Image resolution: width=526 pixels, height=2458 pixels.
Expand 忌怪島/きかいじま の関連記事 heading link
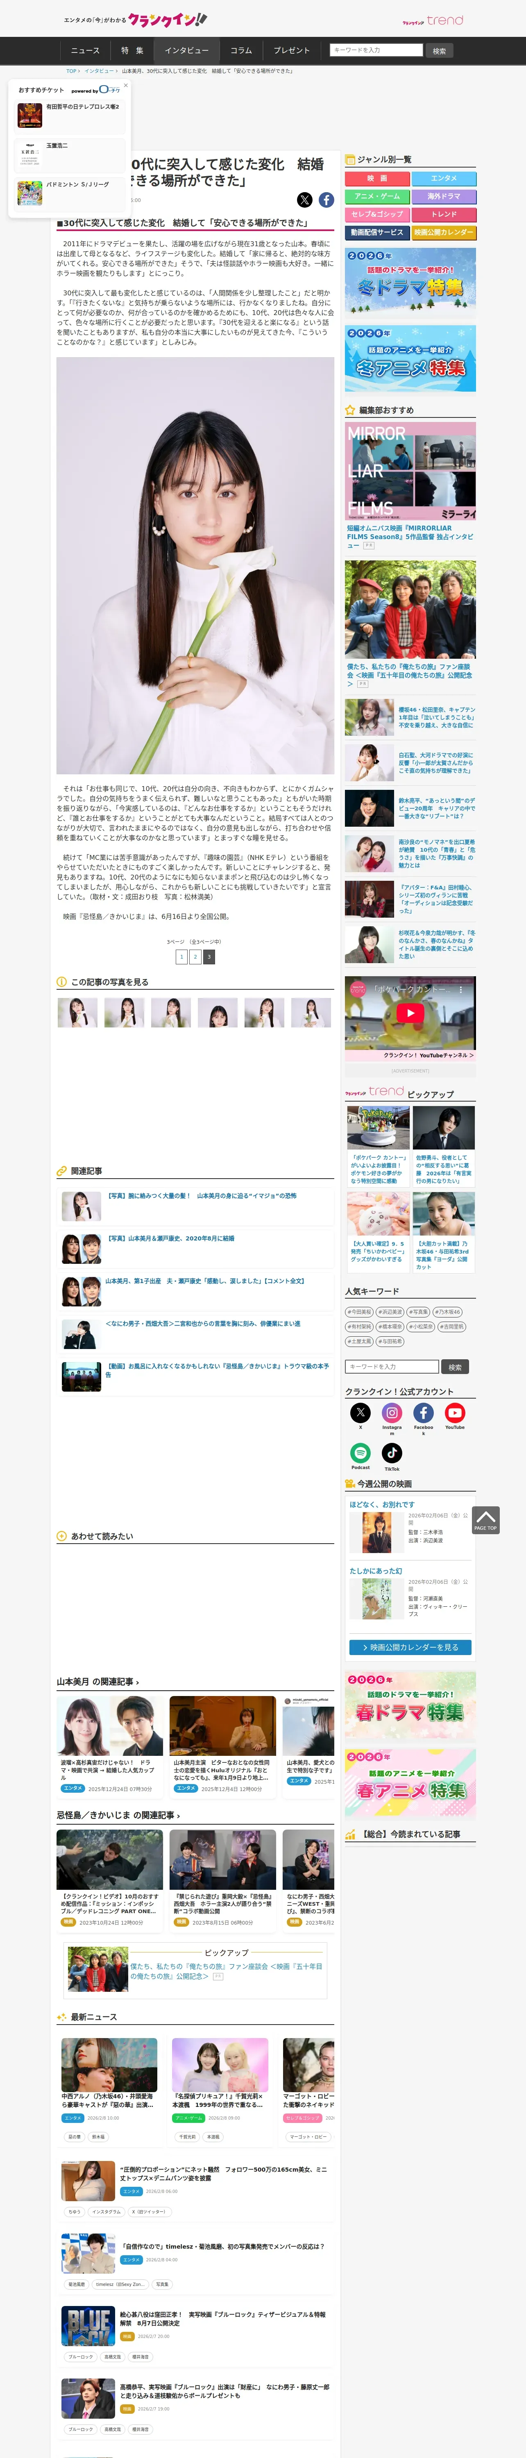(x=118, y=1815)
